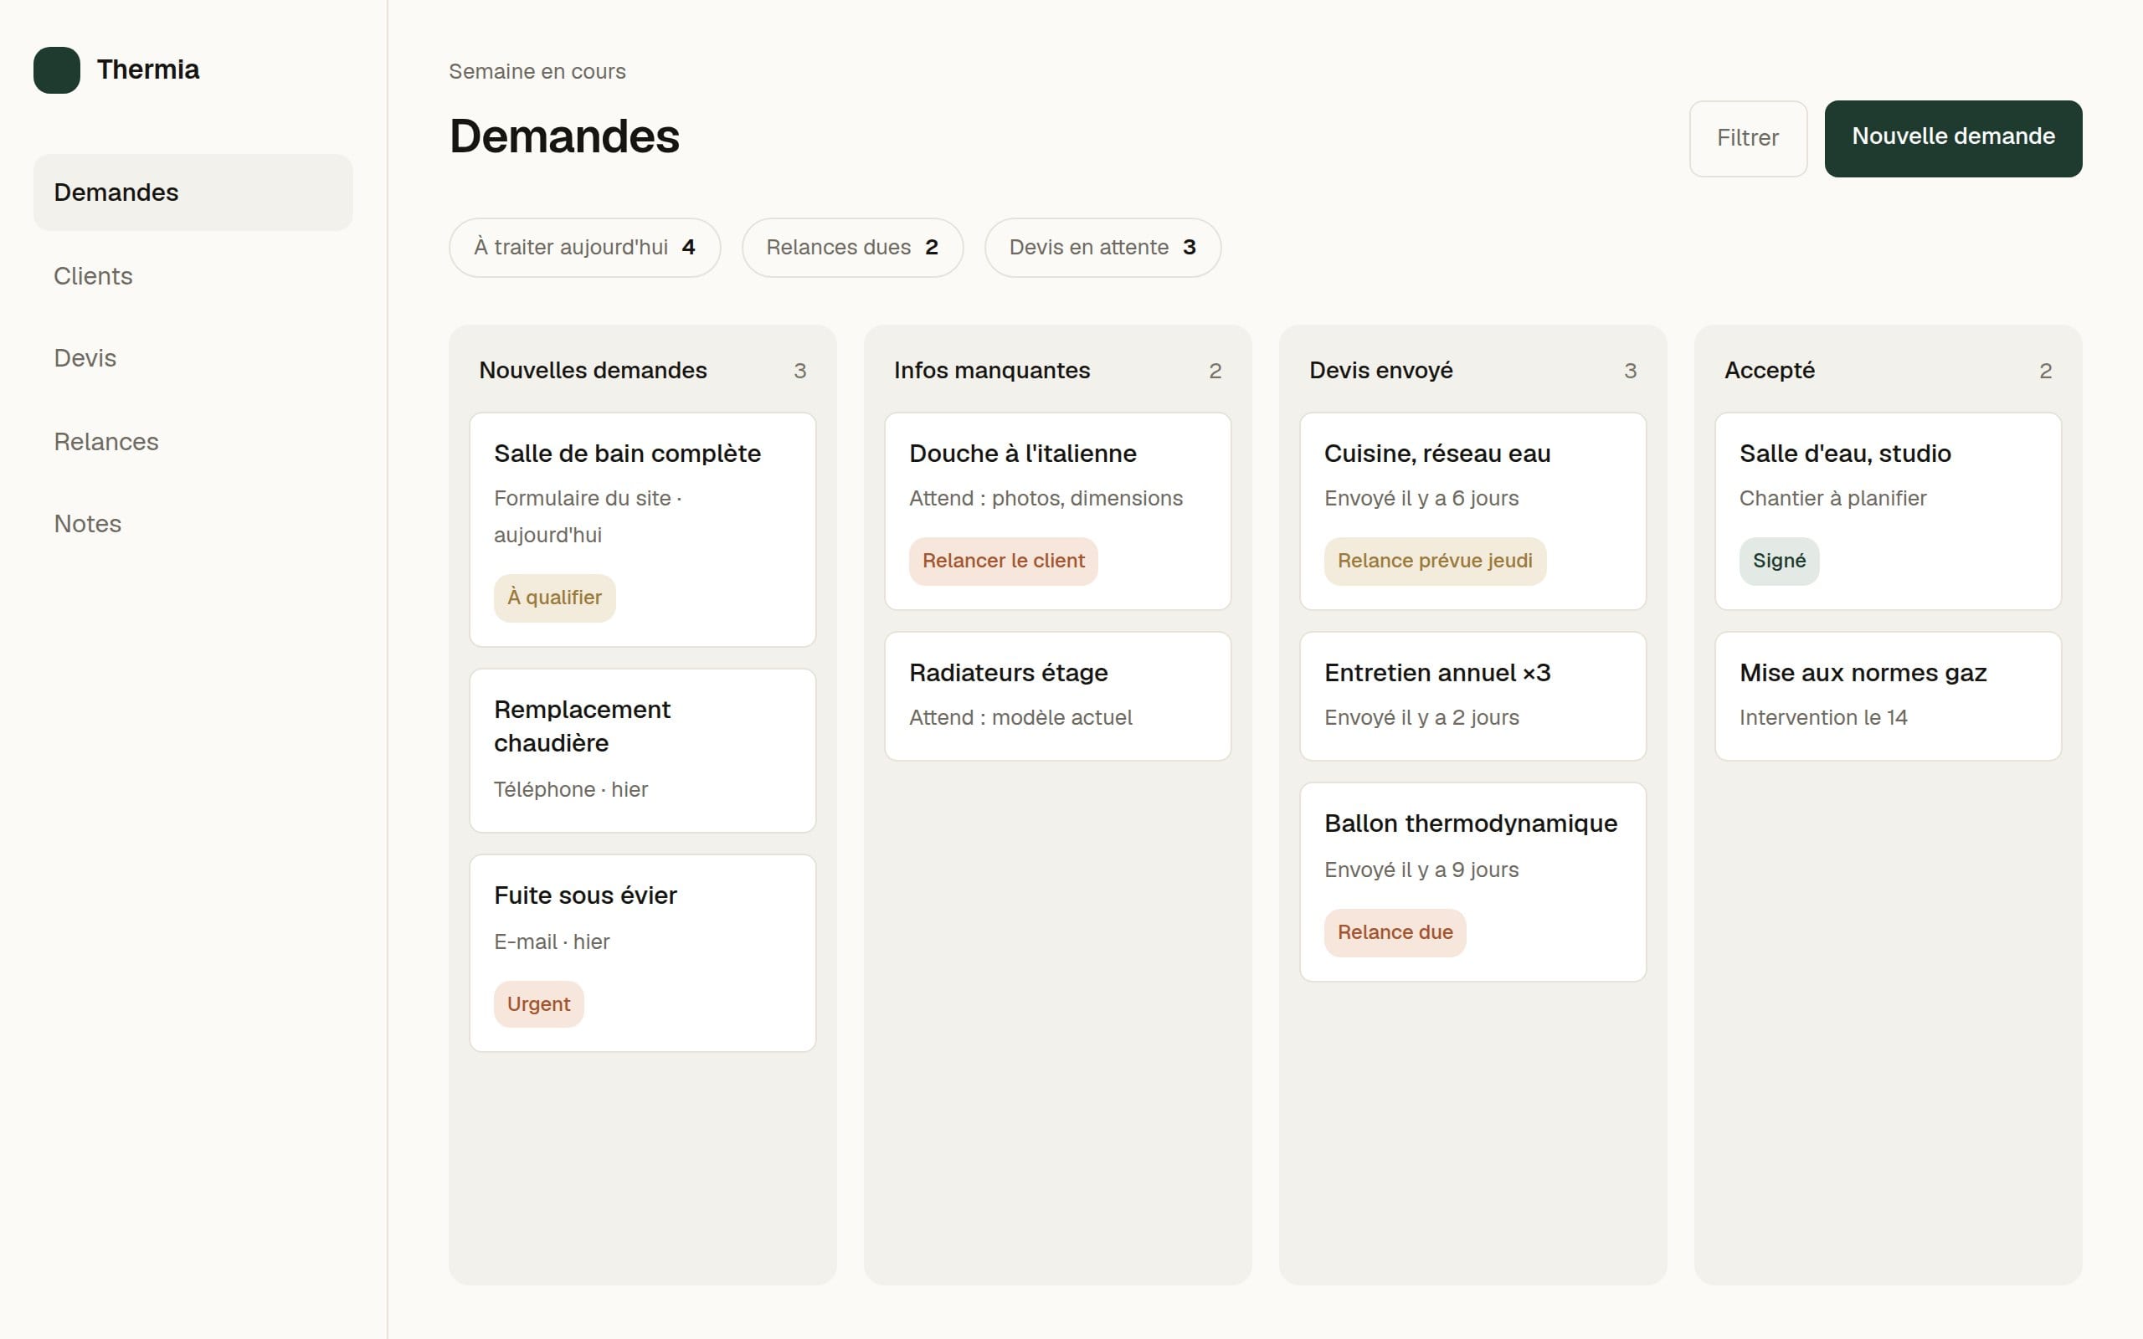The width and height of the screenshot is (2143, 1339).
Task: Click the Accepté column header
Action: coord(1770,370)
